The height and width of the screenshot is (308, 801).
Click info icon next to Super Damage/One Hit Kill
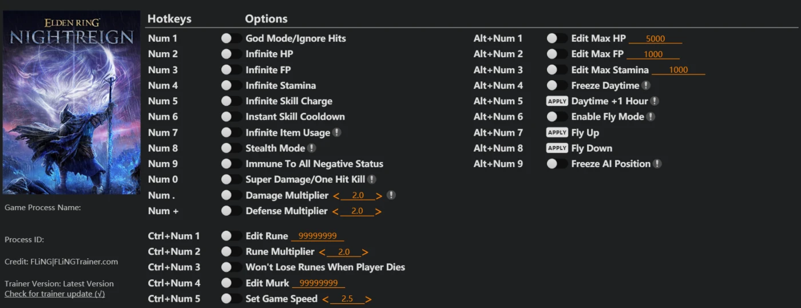372,179
